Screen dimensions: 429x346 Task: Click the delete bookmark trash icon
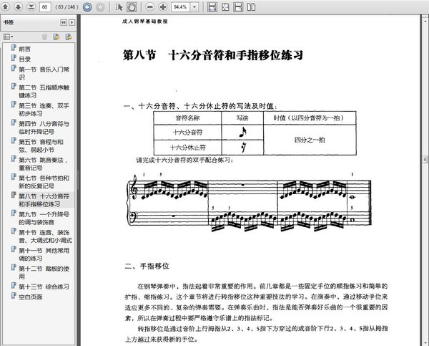(x=44, y=37)
